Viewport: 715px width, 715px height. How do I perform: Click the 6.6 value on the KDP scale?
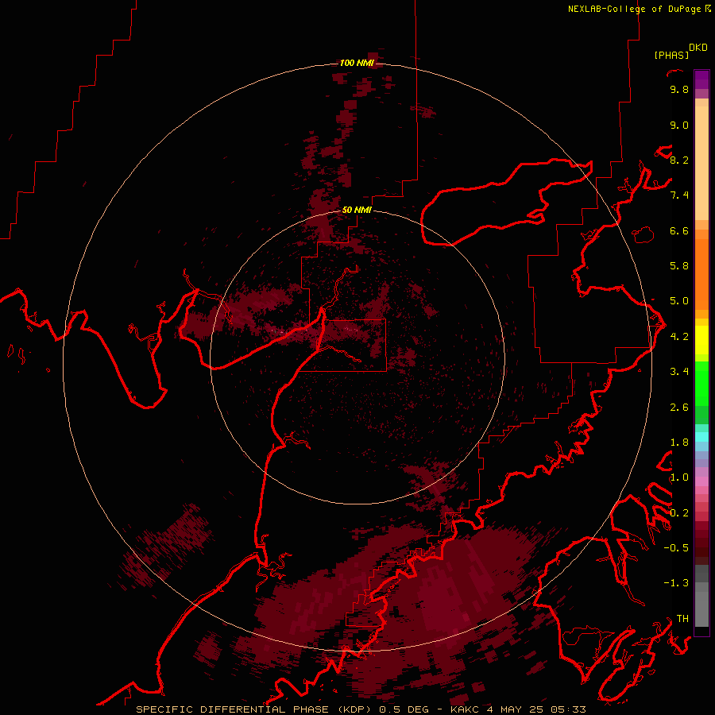point(679,230)
